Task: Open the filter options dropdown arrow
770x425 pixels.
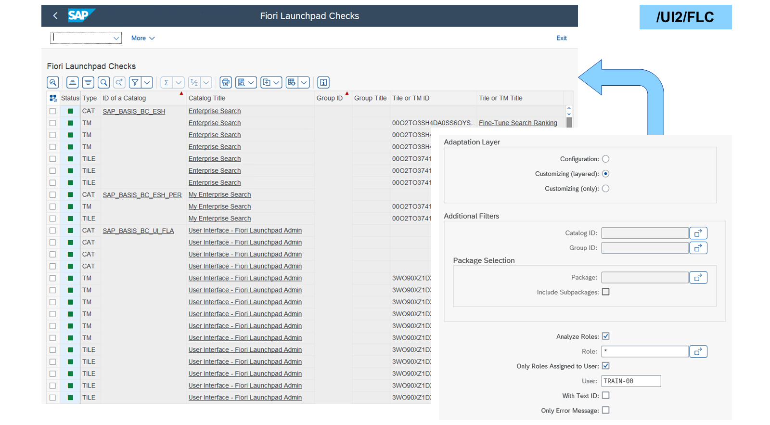Action: coord(147,82)
